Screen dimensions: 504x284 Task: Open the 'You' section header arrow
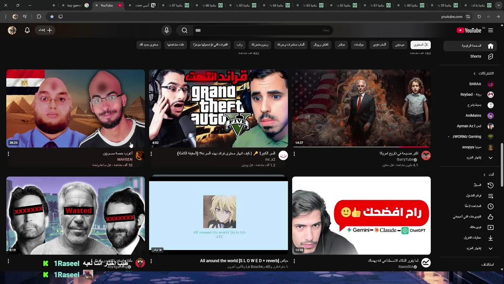tap(484, 175)
